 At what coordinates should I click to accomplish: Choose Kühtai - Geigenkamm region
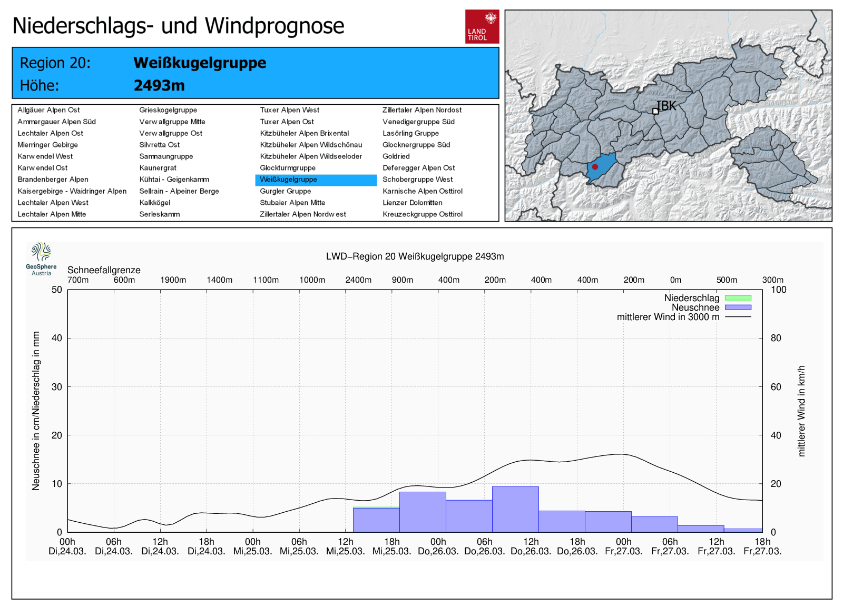tap(174, 180)
